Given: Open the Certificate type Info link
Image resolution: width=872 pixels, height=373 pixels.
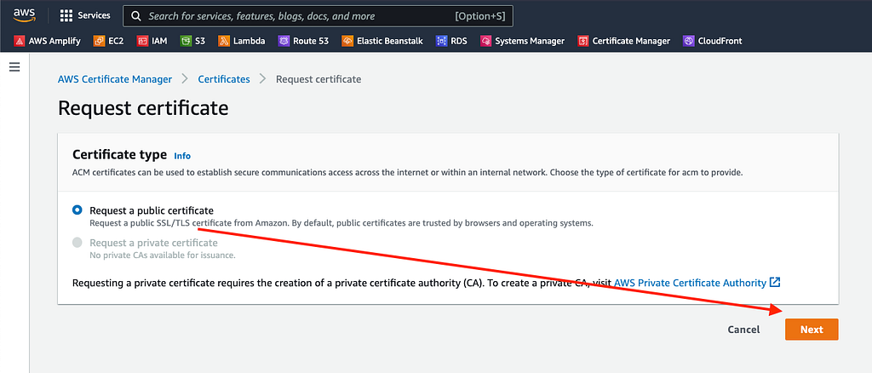Looking at the screenshot, I should [x=182, y=156].
